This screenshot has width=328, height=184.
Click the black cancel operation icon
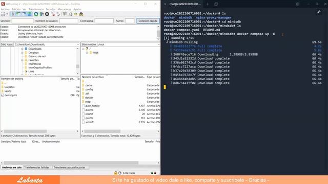pyautogui.click(x=47, y=14)
